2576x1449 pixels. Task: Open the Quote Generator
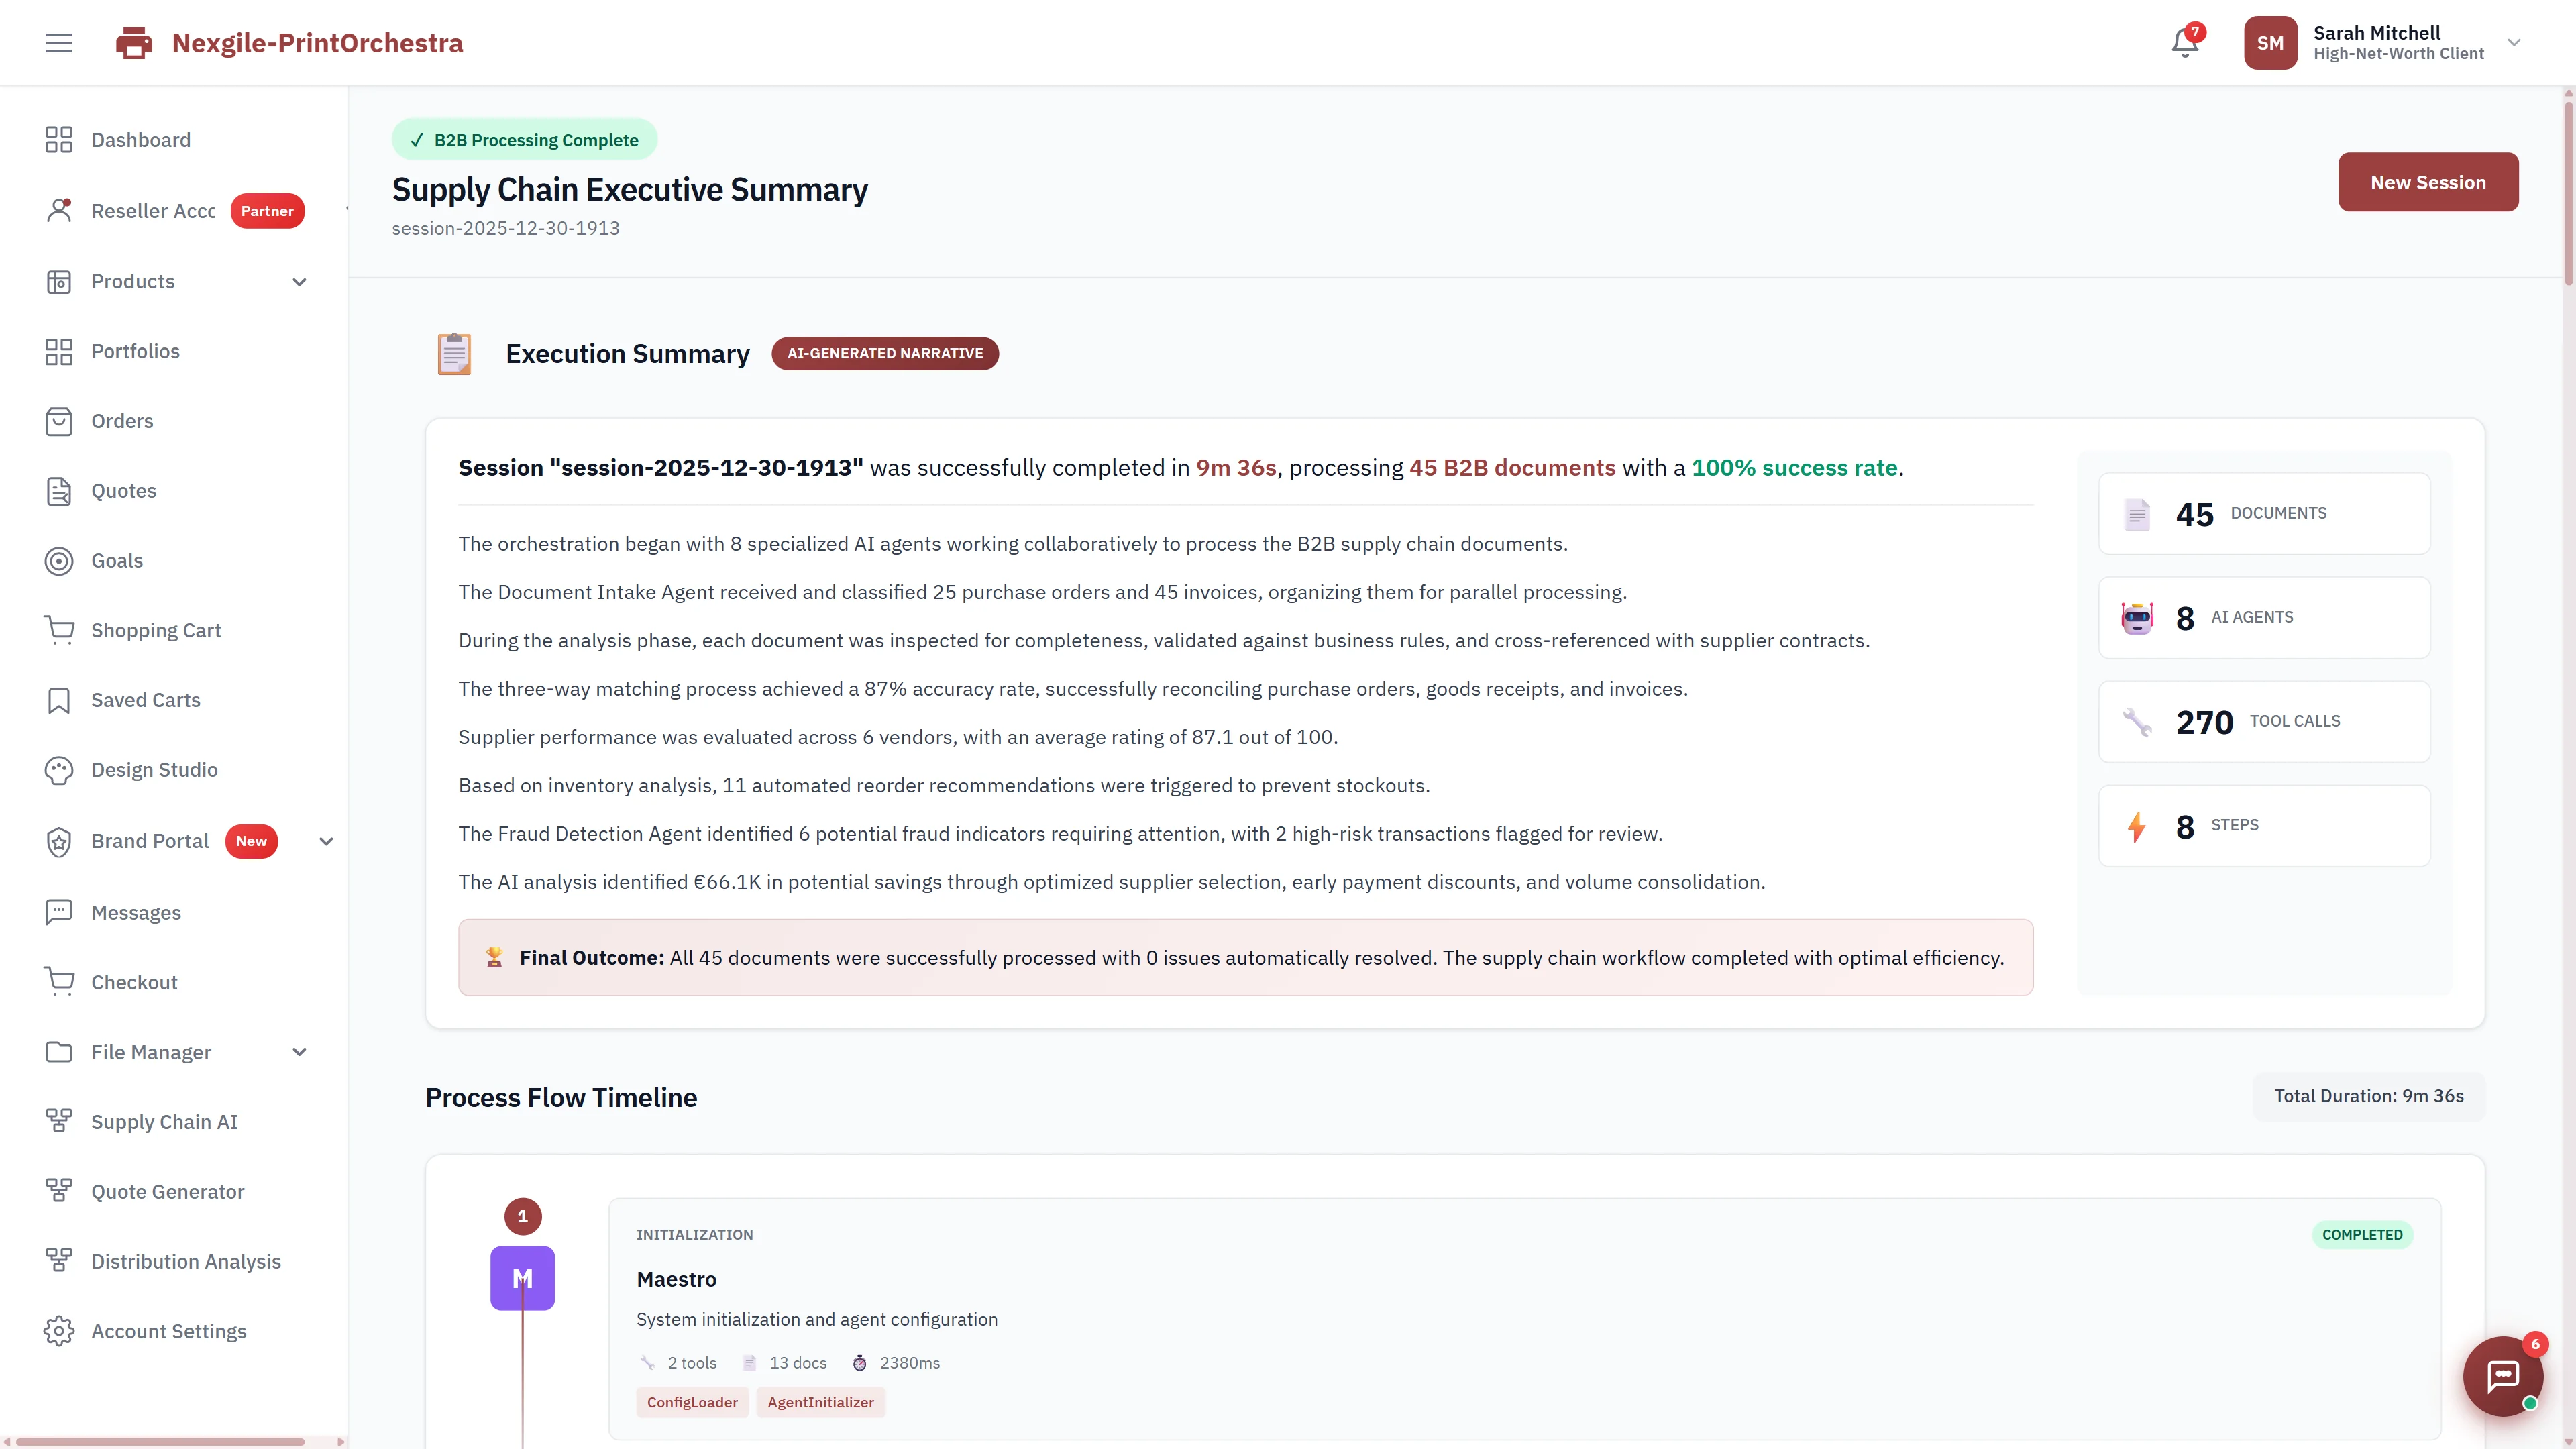click(x=167, y=1191)
